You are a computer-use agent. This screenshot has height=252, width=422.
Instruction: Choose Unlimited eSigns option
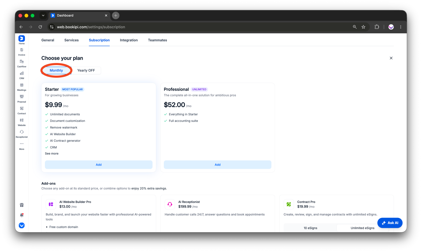[362, 228]
